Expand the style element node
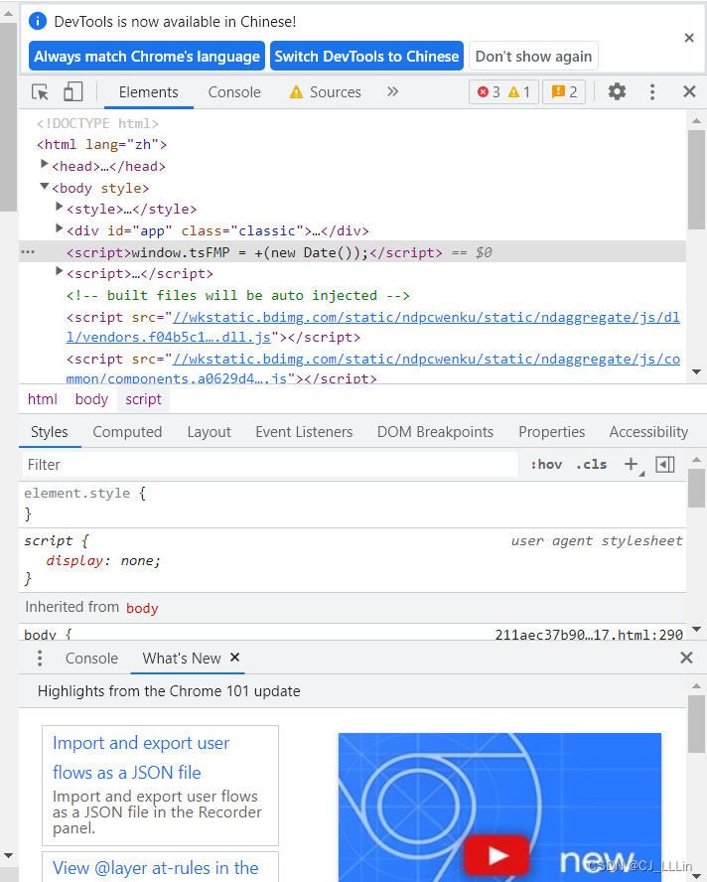This screenshot has height=882, width=707. pos(59,207)
